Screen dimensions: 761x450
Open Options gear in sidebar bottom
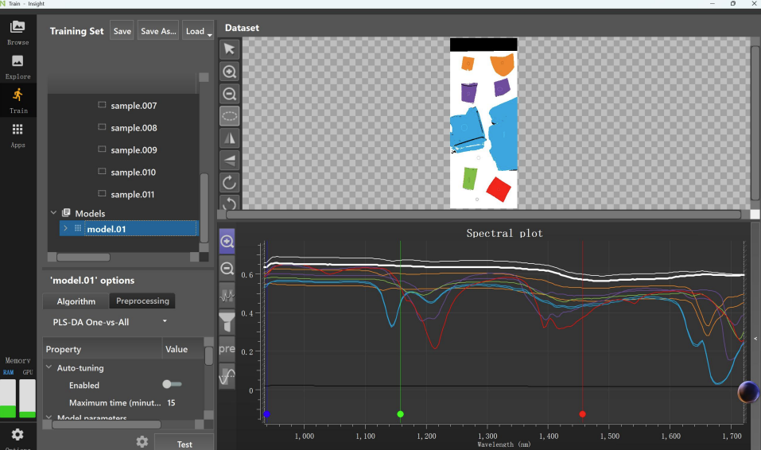point(17,436)
